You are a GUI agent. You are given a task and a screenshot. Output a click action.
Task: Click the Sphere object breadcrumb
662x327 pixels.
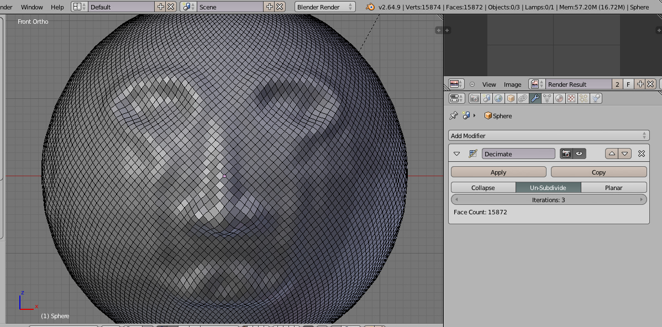(498, 115)
